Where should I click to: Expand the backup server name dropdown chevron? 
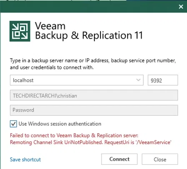click(138, 80)
